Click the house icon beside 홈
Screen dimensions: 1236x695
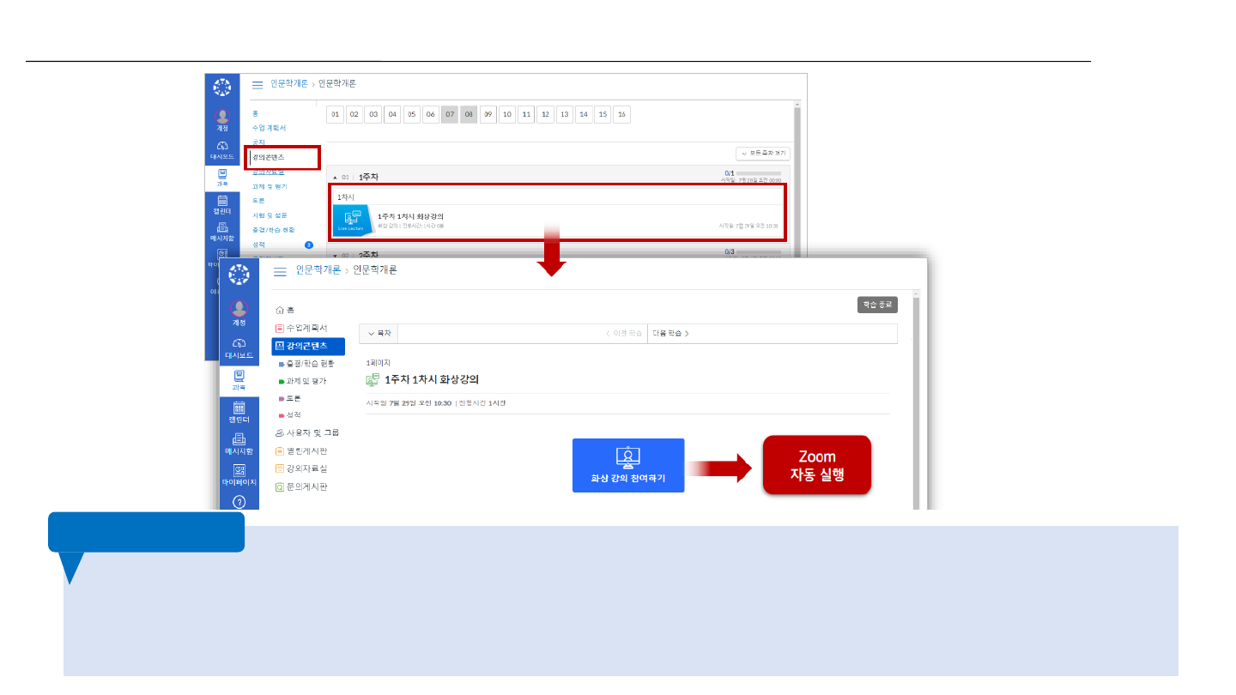tap(279, 310)
